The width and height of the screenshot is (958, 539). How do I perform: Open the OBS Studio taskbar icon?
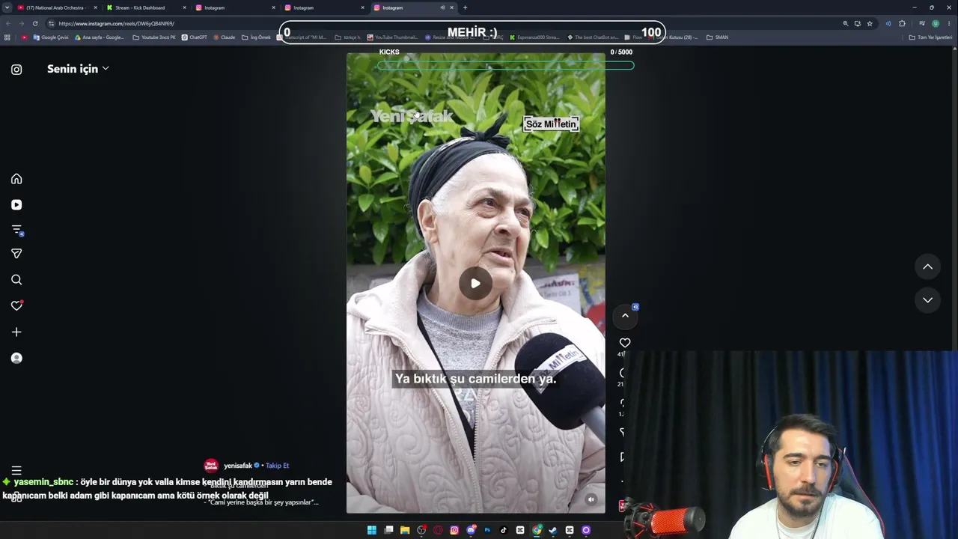click(x=421, y=530)
